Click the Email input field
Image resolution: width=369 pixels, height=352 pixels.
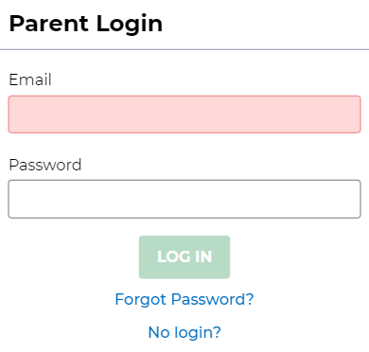(184, 114)
